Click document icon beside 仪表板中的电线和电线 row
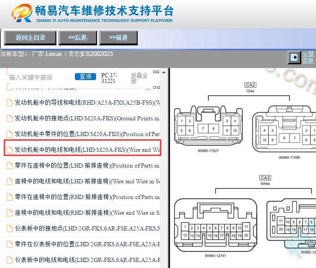This screenshot has height=268, width=316. 10,260
